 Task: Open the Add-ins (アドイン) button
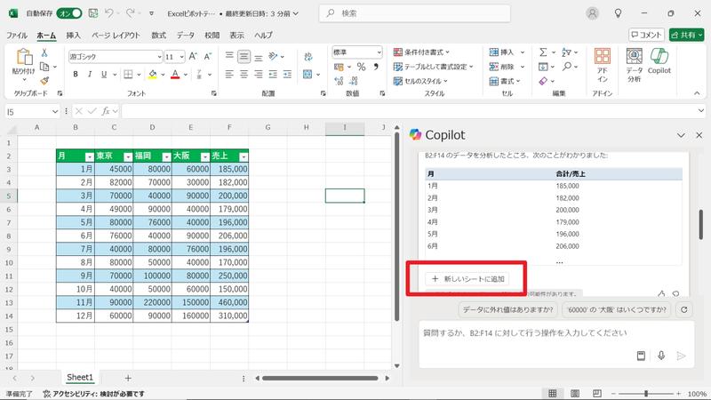coord(603,65)
